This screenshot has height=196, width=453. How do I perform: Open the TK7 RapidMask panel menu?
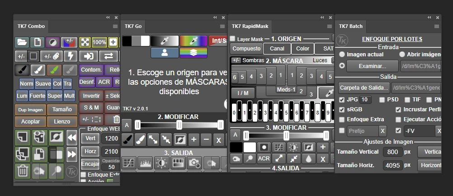(329, 26)
